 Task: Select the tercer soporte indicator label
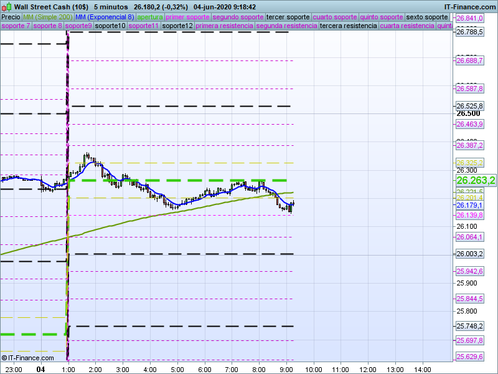[288, 17]
